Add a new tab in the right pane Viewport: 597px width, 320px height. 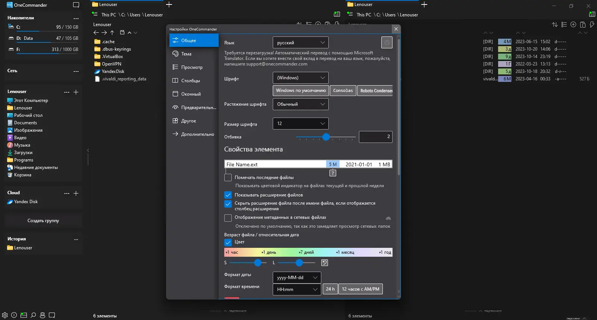point(424,4)
